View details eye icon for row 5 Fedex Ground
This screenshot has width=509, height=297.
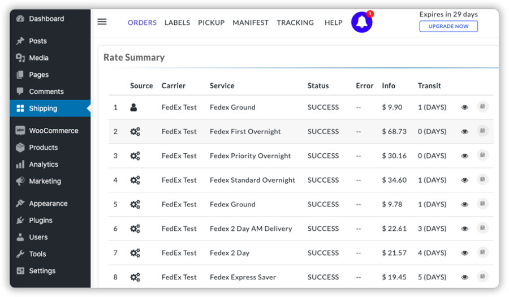[x=465, y=204]
